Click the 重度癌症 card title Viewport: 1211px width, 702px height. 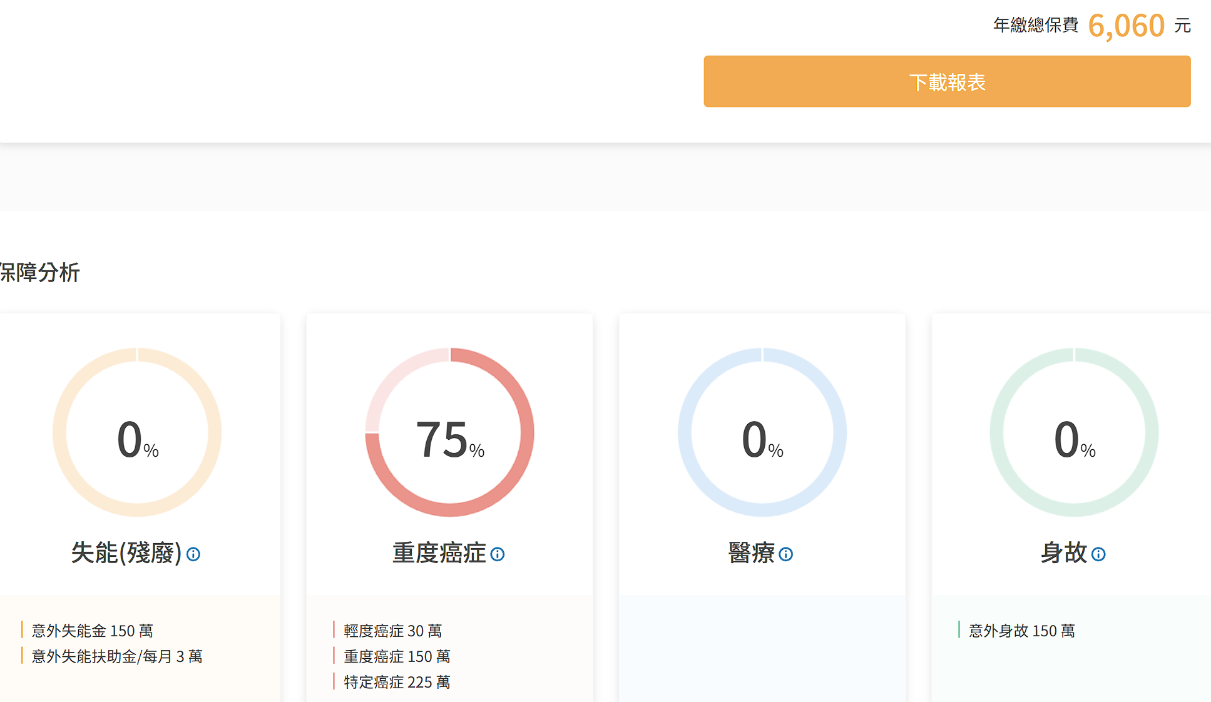coord(439,553)
